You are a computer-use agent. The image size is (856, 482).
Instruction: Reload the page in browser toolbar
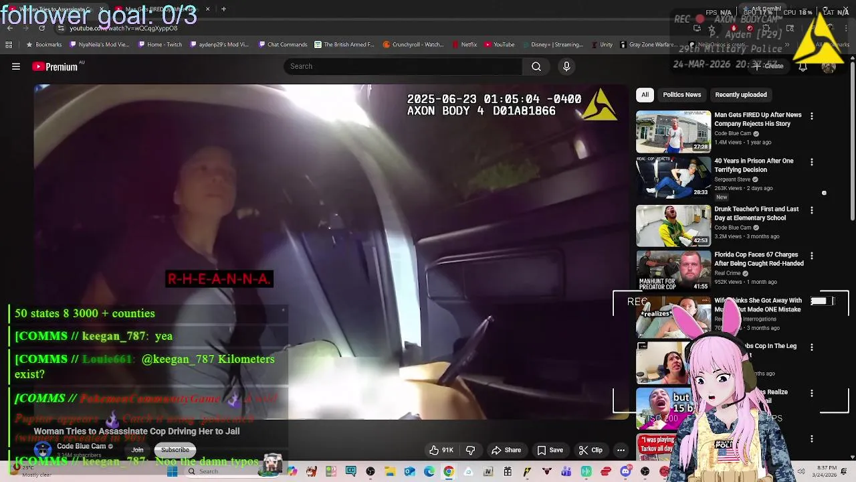tap(41, 28)
